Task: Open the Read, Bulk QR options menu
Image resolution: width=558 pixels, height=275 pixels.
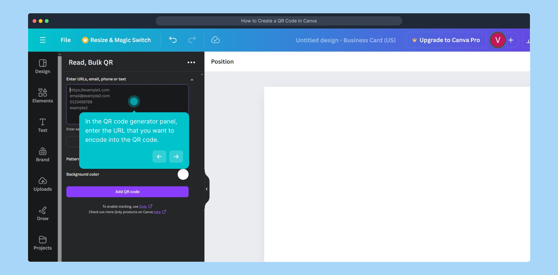Action: coord(191,62)
